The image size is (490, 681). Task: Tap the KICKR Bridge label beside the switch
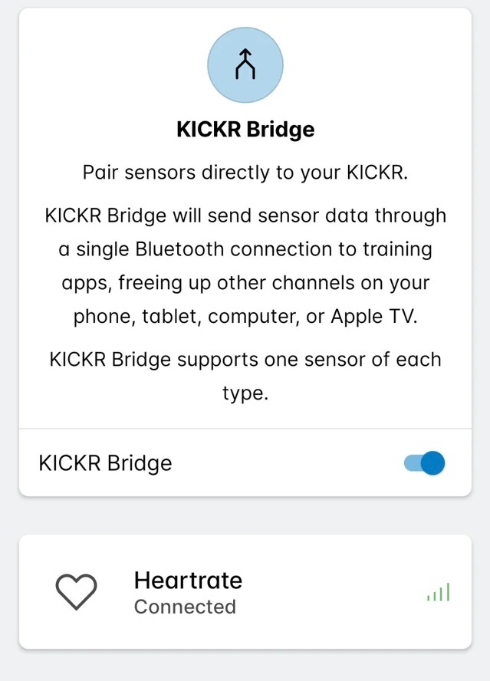point(105,463)
